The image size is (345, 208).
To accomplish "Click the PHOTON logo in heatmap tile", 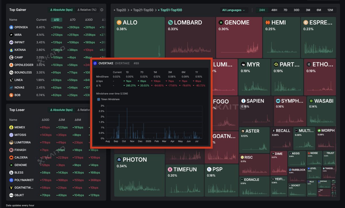I will coord(119,160).
